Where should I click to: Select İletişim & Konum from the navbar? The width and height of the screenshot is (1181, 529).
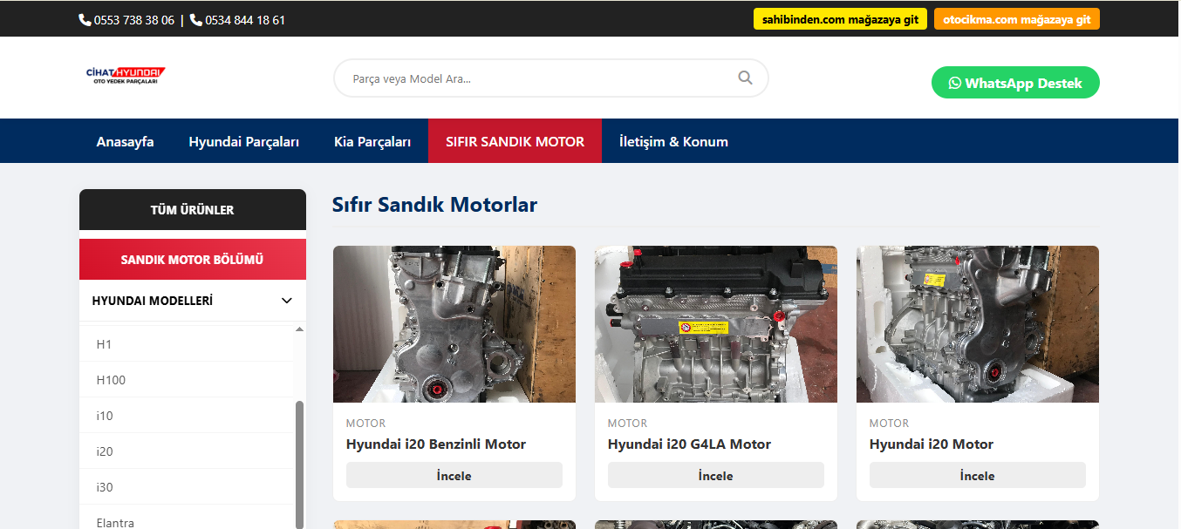pyautogui.click(x=673, y=140)
